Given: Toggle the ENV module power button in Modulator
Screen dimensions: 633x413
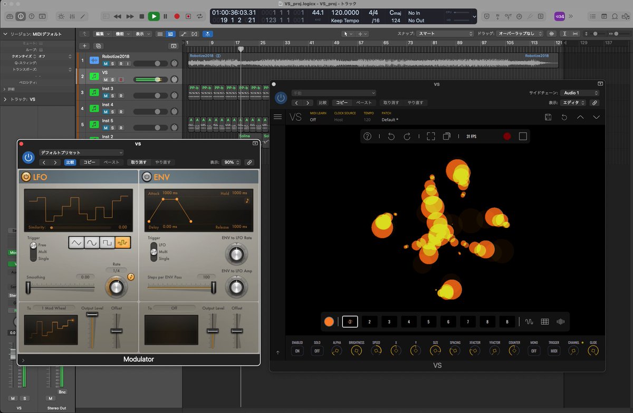Looking at the screenshot, I should point(147,177).
